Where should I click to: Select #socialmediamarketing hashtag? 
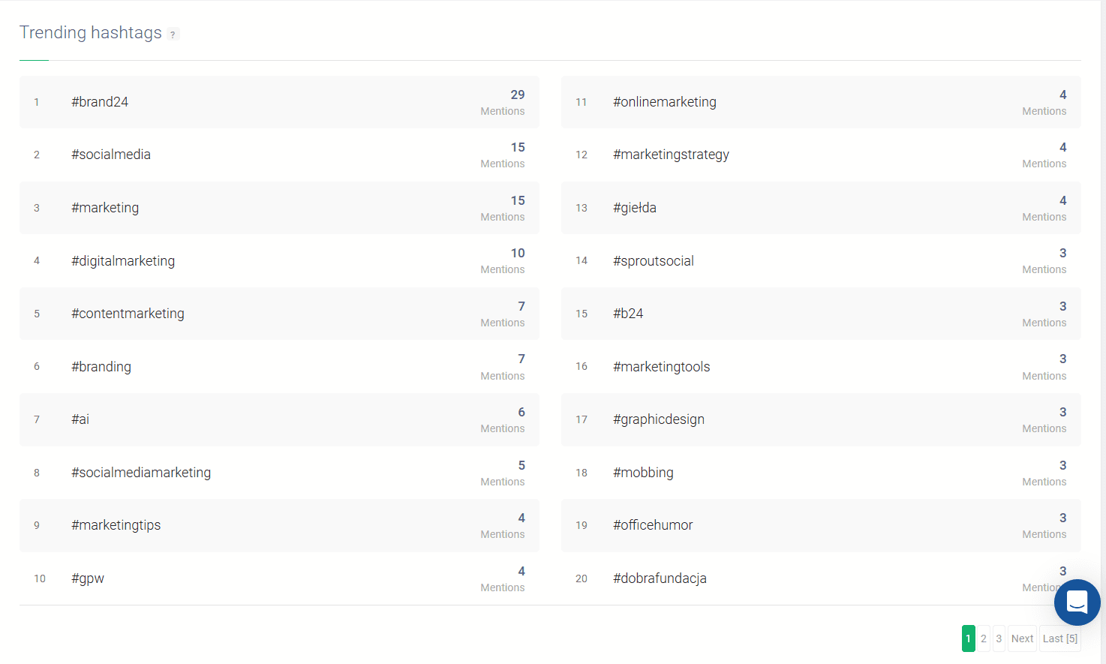click(141, 473)
